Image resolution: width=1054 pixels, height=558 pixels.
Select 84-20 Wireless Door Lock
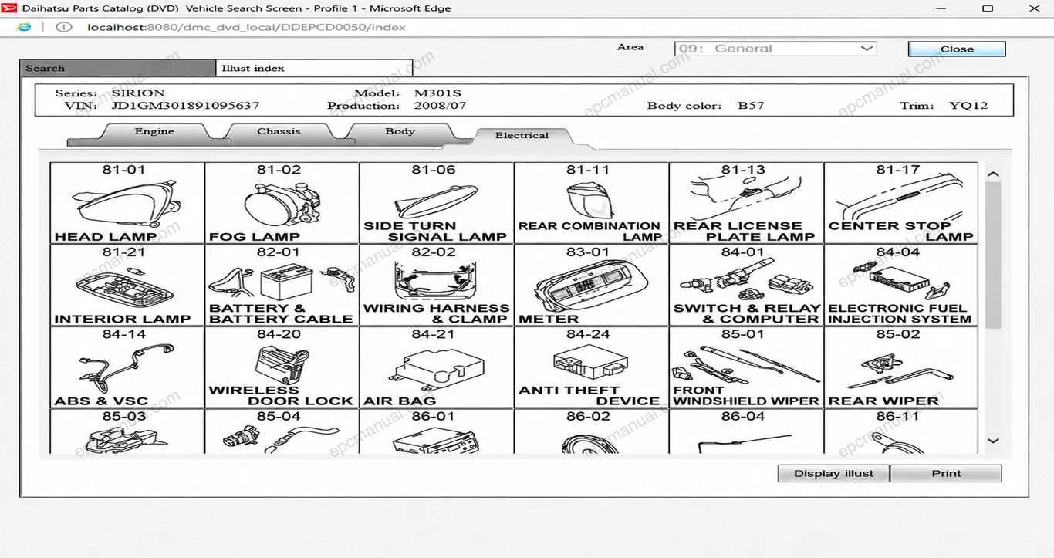pyautogui.click(x=282, y=367)
